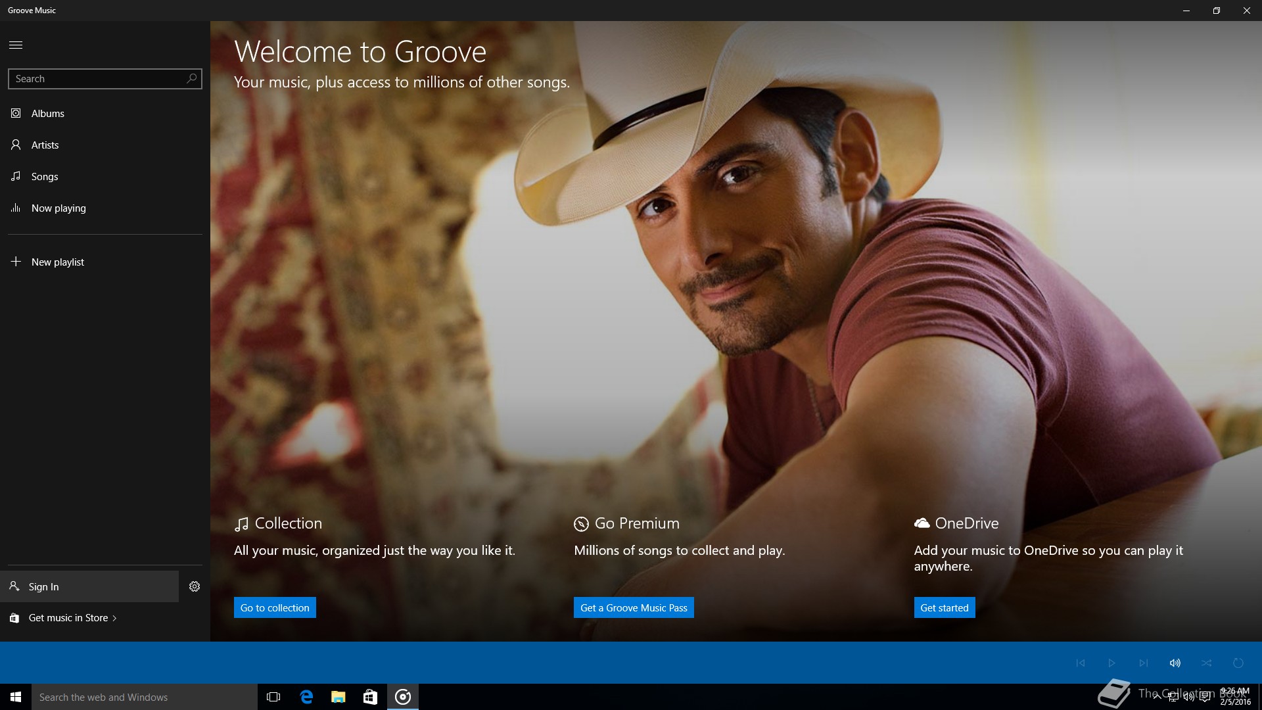Click the plus icon beside New playlist
1262x710 pixels.
click(16, 261)
